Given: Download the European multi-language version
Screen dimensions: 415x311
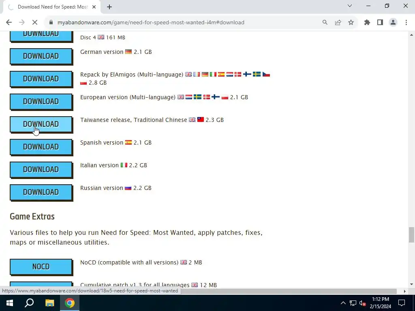Looking at the screenshot, I should (x=41, y=102).
